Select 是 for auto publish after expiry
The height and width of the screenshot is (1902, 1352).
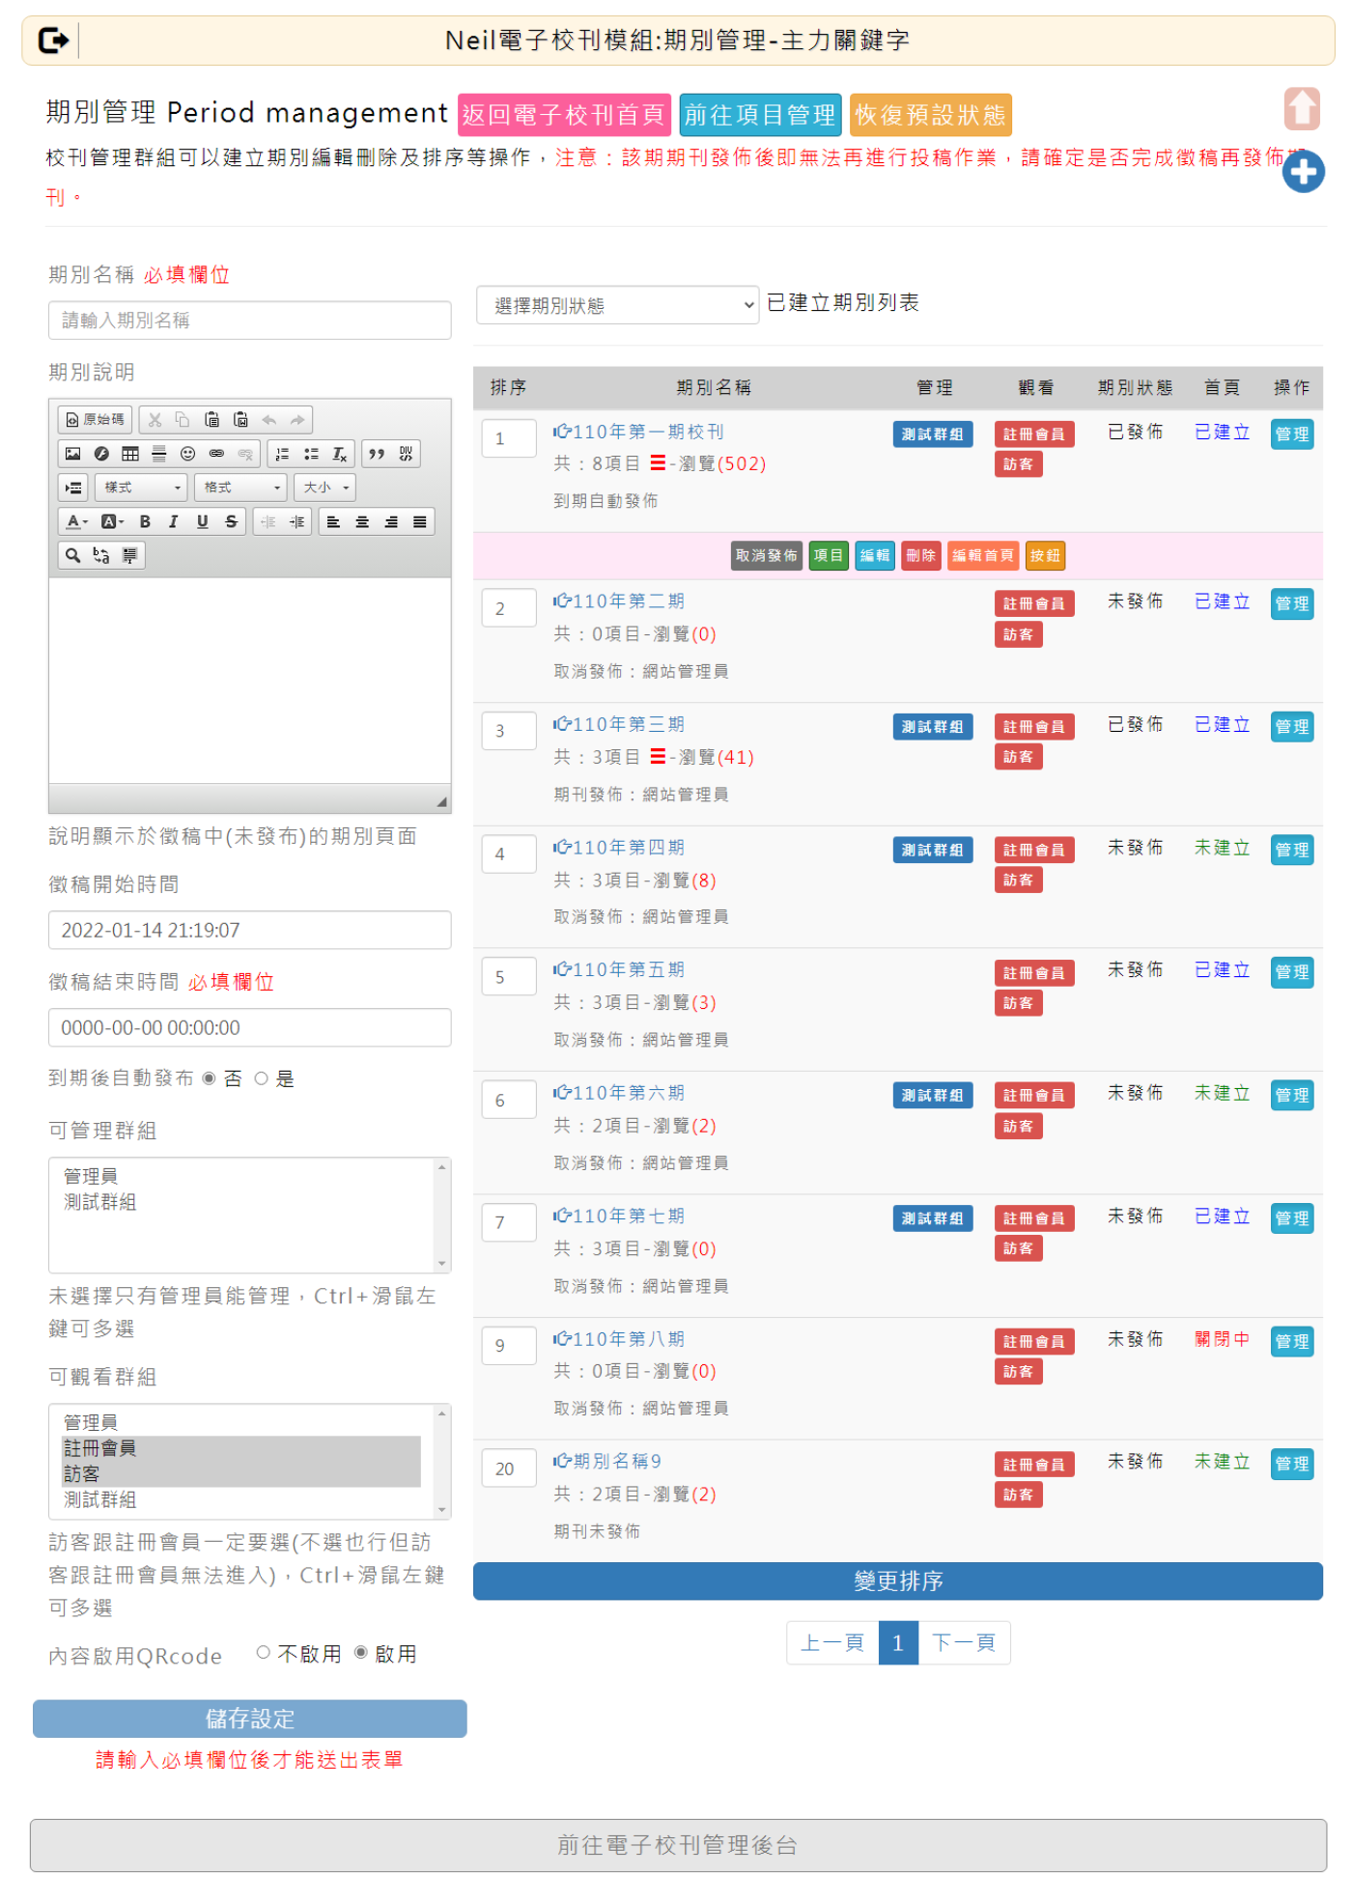coord(261,1078)
